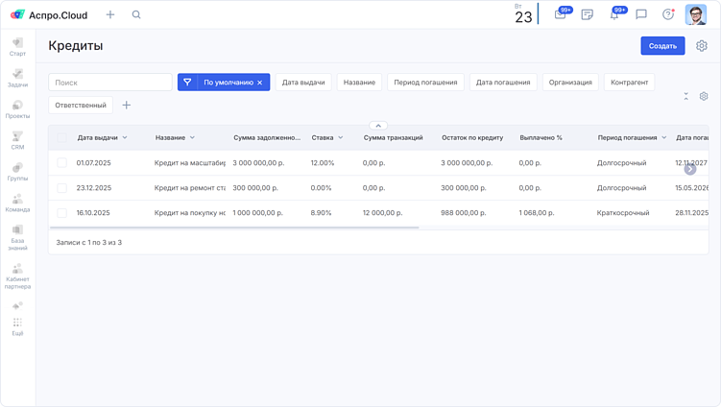Viewport: 721px width, 407px height.
Task: Tick checkbox for the 01.07.2025 loan row
Action: (62, 163)
